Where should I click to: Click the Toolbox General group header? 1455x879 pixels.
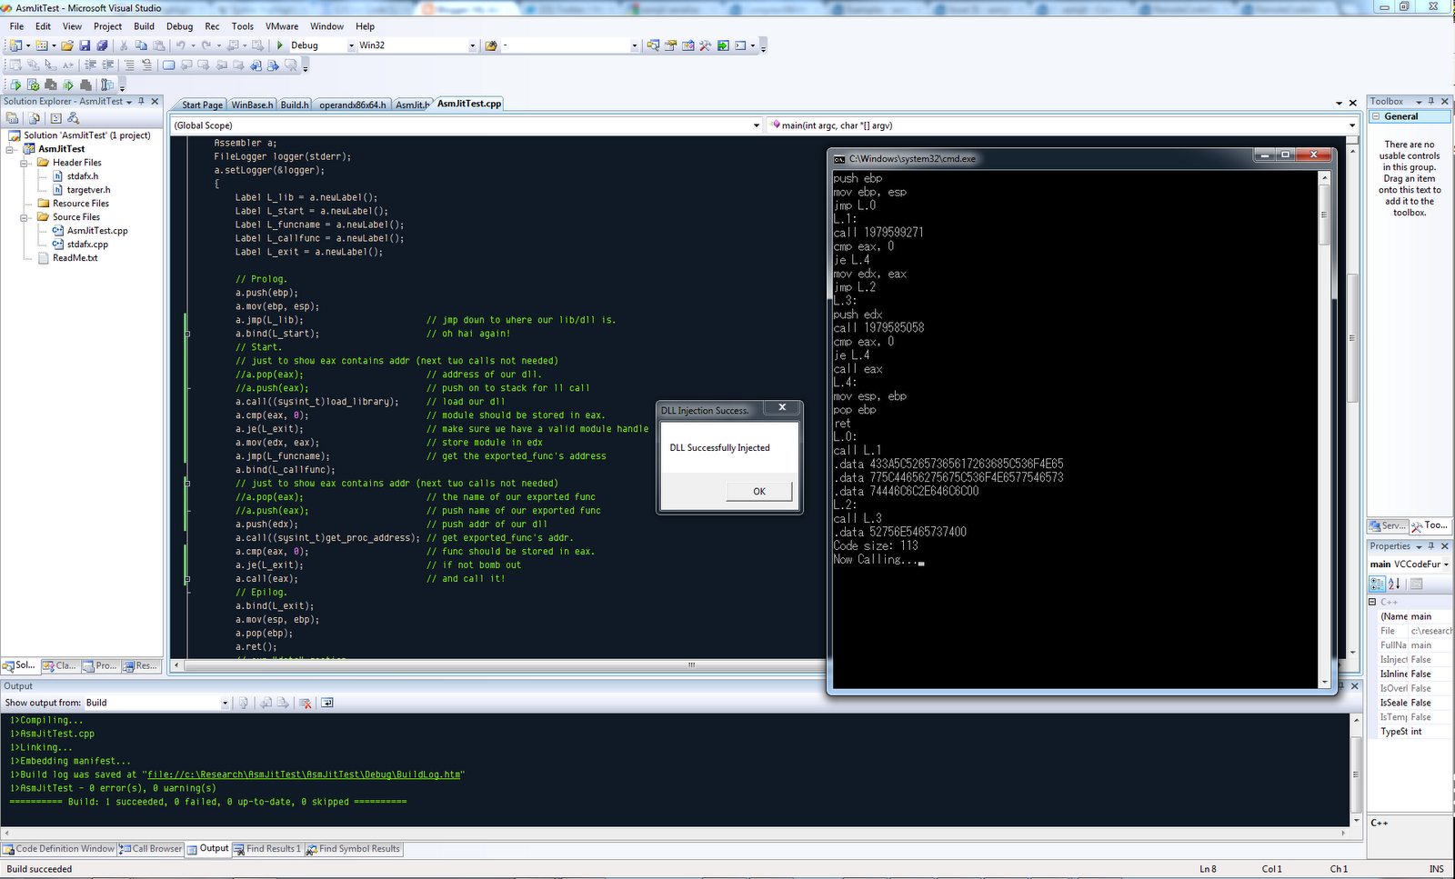tap(1410, 116)
